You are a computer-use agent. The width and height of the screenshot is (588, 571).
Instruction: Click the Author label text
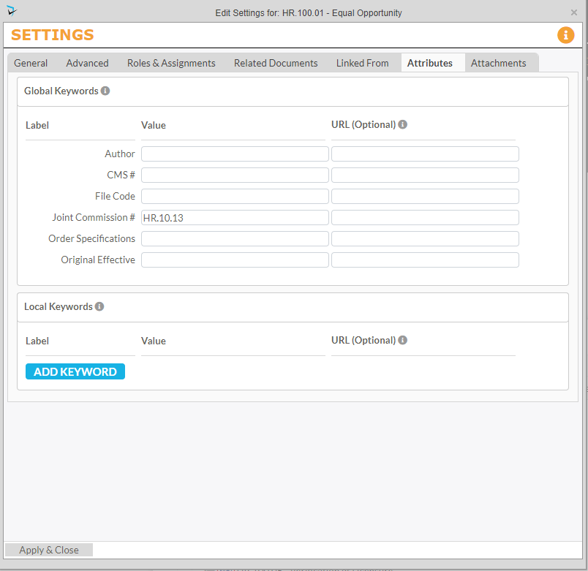(x=120, y=154)
